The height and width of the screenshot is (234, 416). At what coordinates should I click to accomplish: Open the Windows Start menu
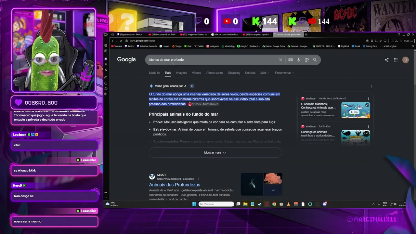click(x=194, y=204)
